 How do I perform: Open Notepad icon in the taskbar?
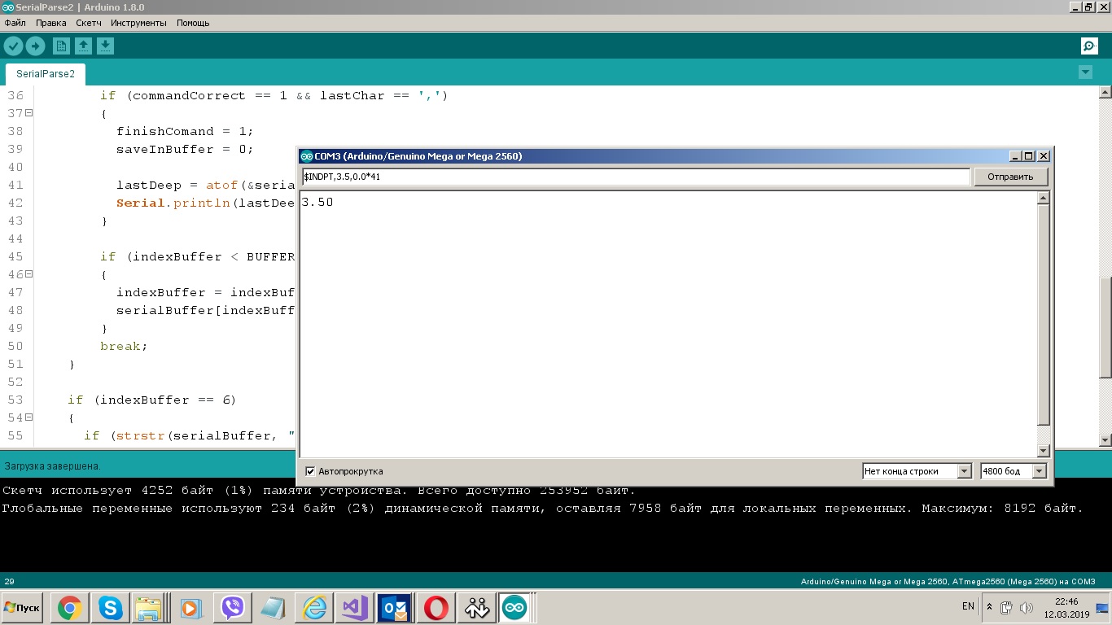coord(273,608)
